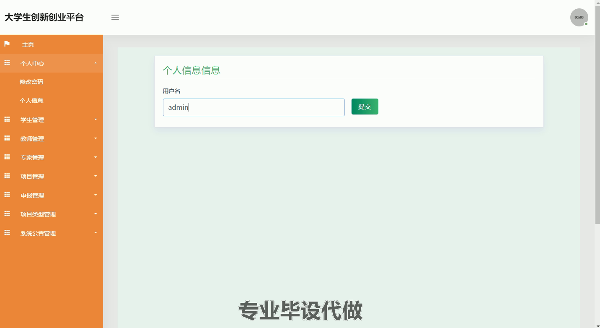Select 项目类型管理 menu label

point(38,214)
